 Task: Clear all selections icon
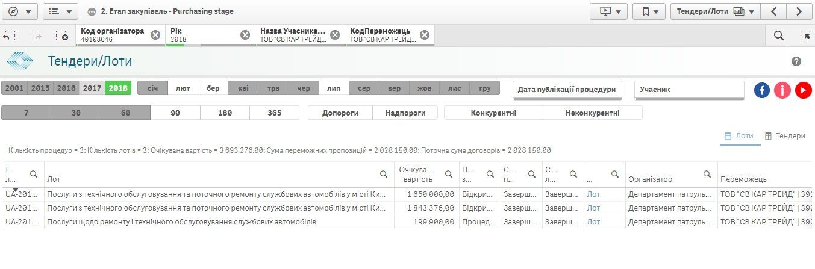coord(61,36)
